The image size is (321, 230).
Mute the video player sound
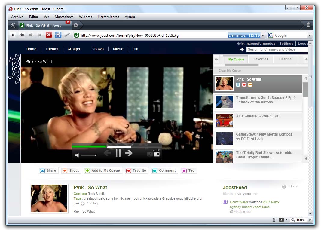pyautogui.click(x=77, y=155)
